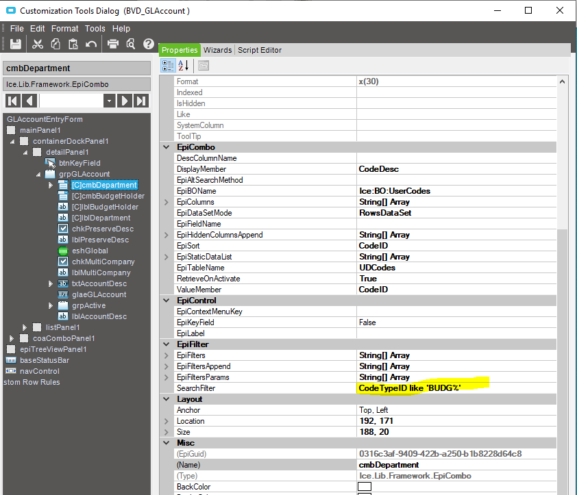The image size is (577, 495).
Task: Select the GLAccountEntryForm root node
Action: [x=45, y=119]
